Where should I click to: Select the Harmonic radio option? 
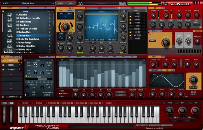tap(60, 94)
